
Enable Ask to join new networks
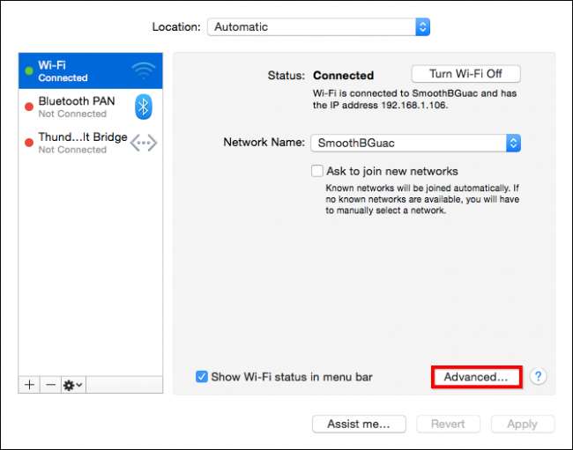[316, 171]
